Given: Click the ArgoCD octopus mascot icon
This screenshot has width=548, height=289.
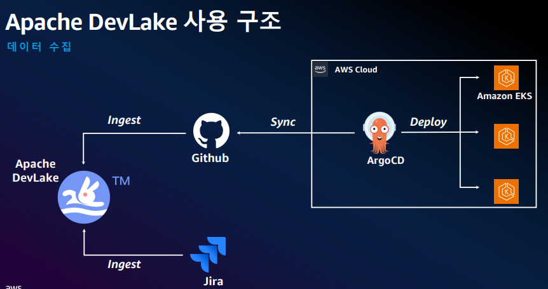Looking at the screenshot, I should click(x=379, y=133).
